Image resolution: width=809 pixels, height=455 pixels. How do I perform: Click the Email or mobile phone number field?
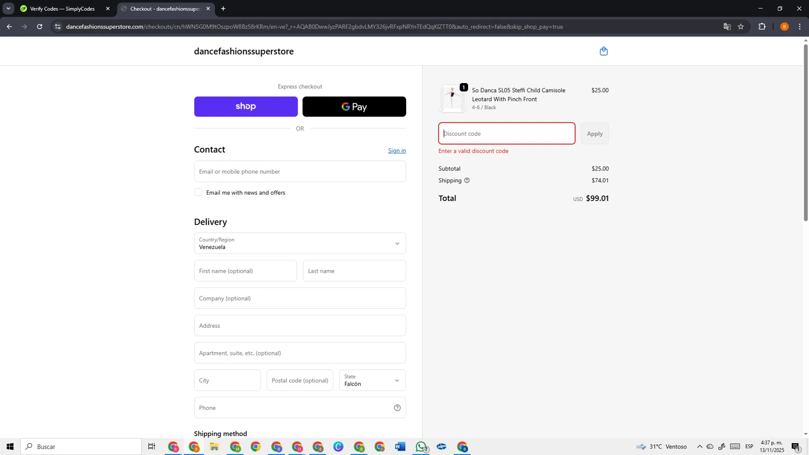click(300, 171)
